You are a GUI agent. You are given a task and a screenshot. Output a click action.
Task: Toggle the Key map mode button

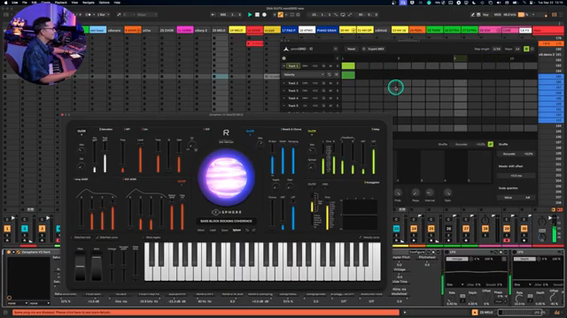(x=485, y=15)
